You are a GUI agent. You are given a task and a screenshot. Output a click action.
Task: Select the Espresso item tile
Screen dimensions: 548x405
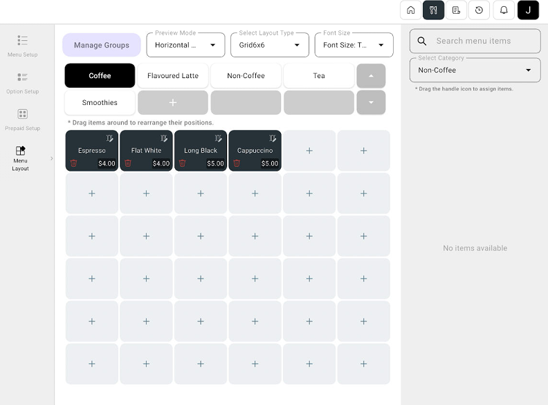[92, 151]
